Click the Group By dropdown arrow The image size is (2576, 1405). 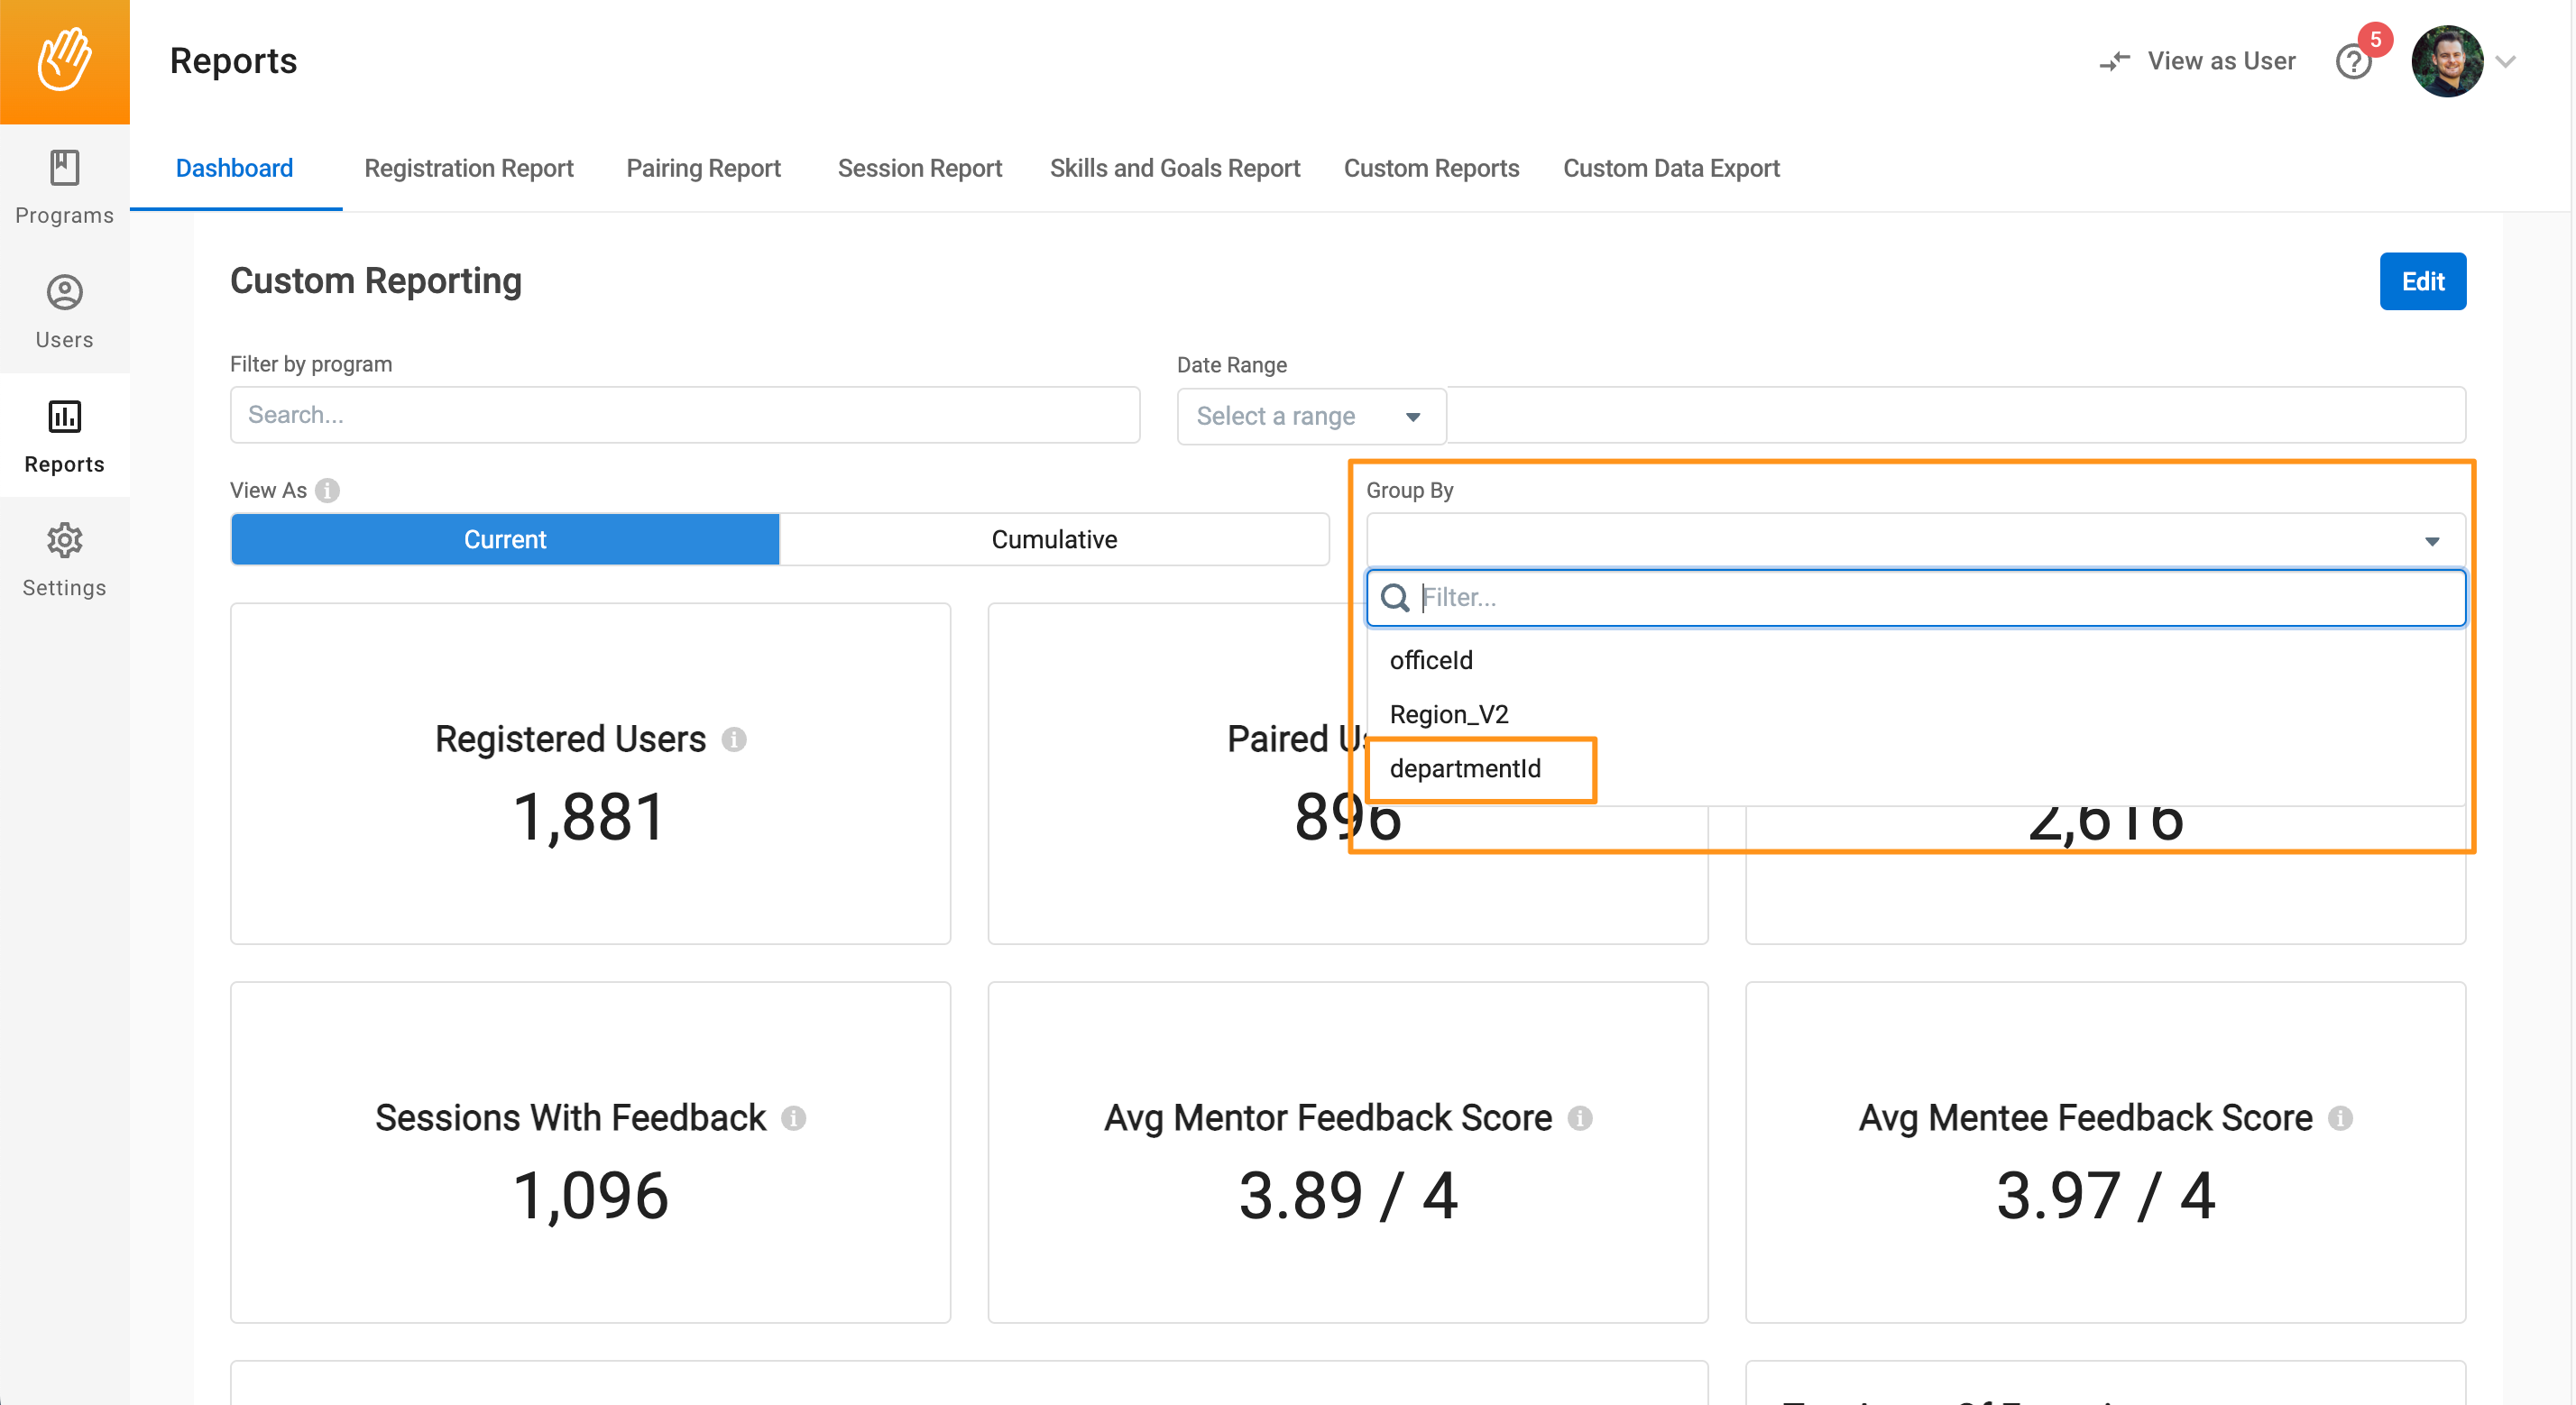coord(2431,541)
